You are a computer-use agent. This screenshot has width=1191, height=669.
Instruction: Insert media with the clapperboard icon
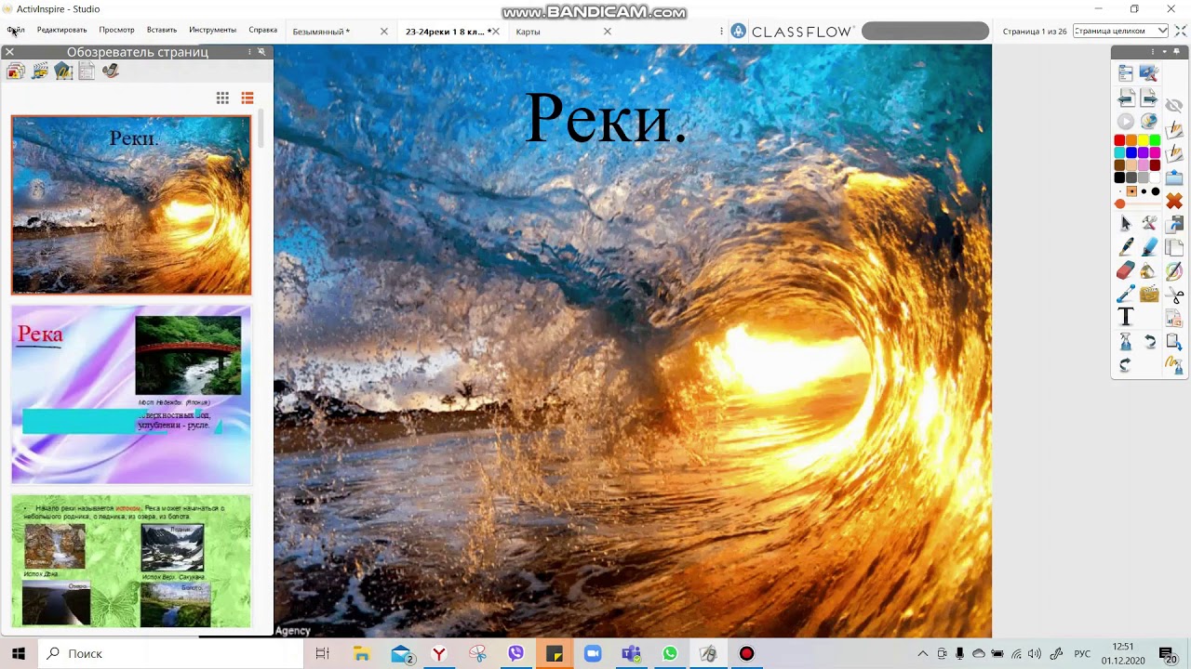tap(1149, 295)
